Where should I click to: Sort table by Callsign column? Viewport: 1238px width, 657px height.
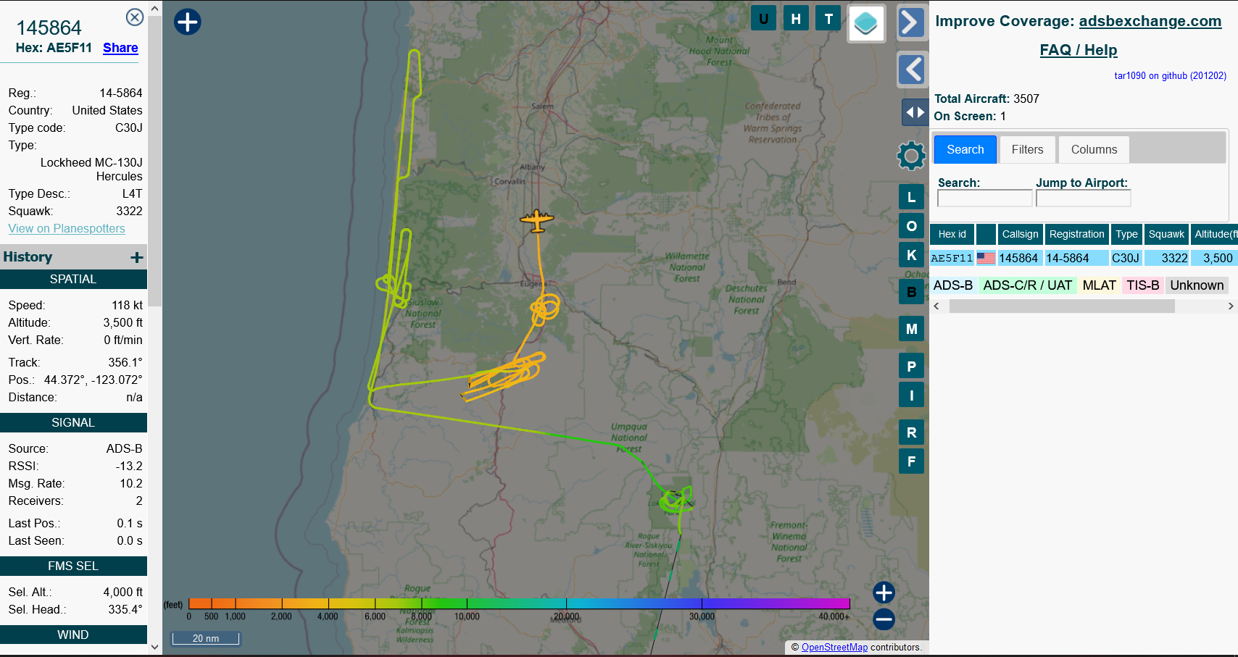(x=1020, y=234)
